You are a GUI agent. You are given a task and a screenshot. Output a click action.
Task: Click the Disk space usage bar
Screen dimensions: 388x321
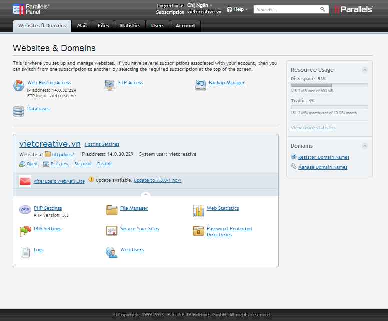pyautogui.click(x=329, y=85)
